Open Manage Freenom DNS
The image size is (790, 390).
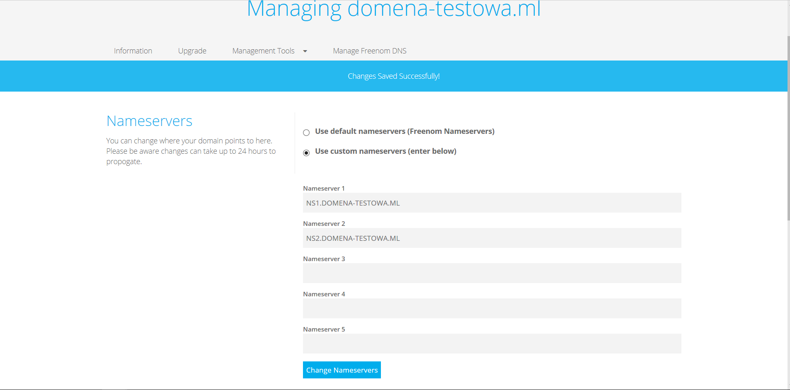point(369,51)
